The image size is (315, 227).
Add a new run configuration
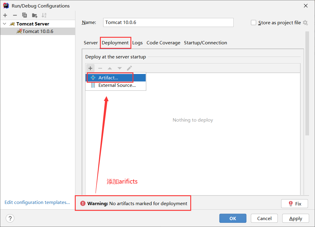pyautogui.click(x=5, y=15)
